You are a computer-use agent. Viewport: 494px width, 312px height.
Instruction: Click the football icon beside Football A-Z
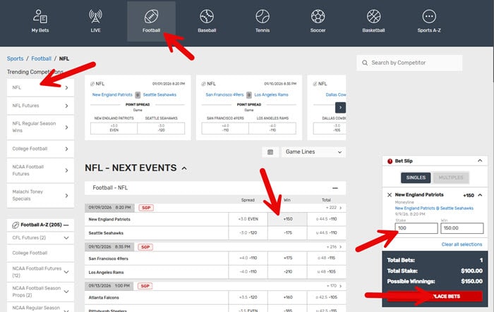coord(16,225)
